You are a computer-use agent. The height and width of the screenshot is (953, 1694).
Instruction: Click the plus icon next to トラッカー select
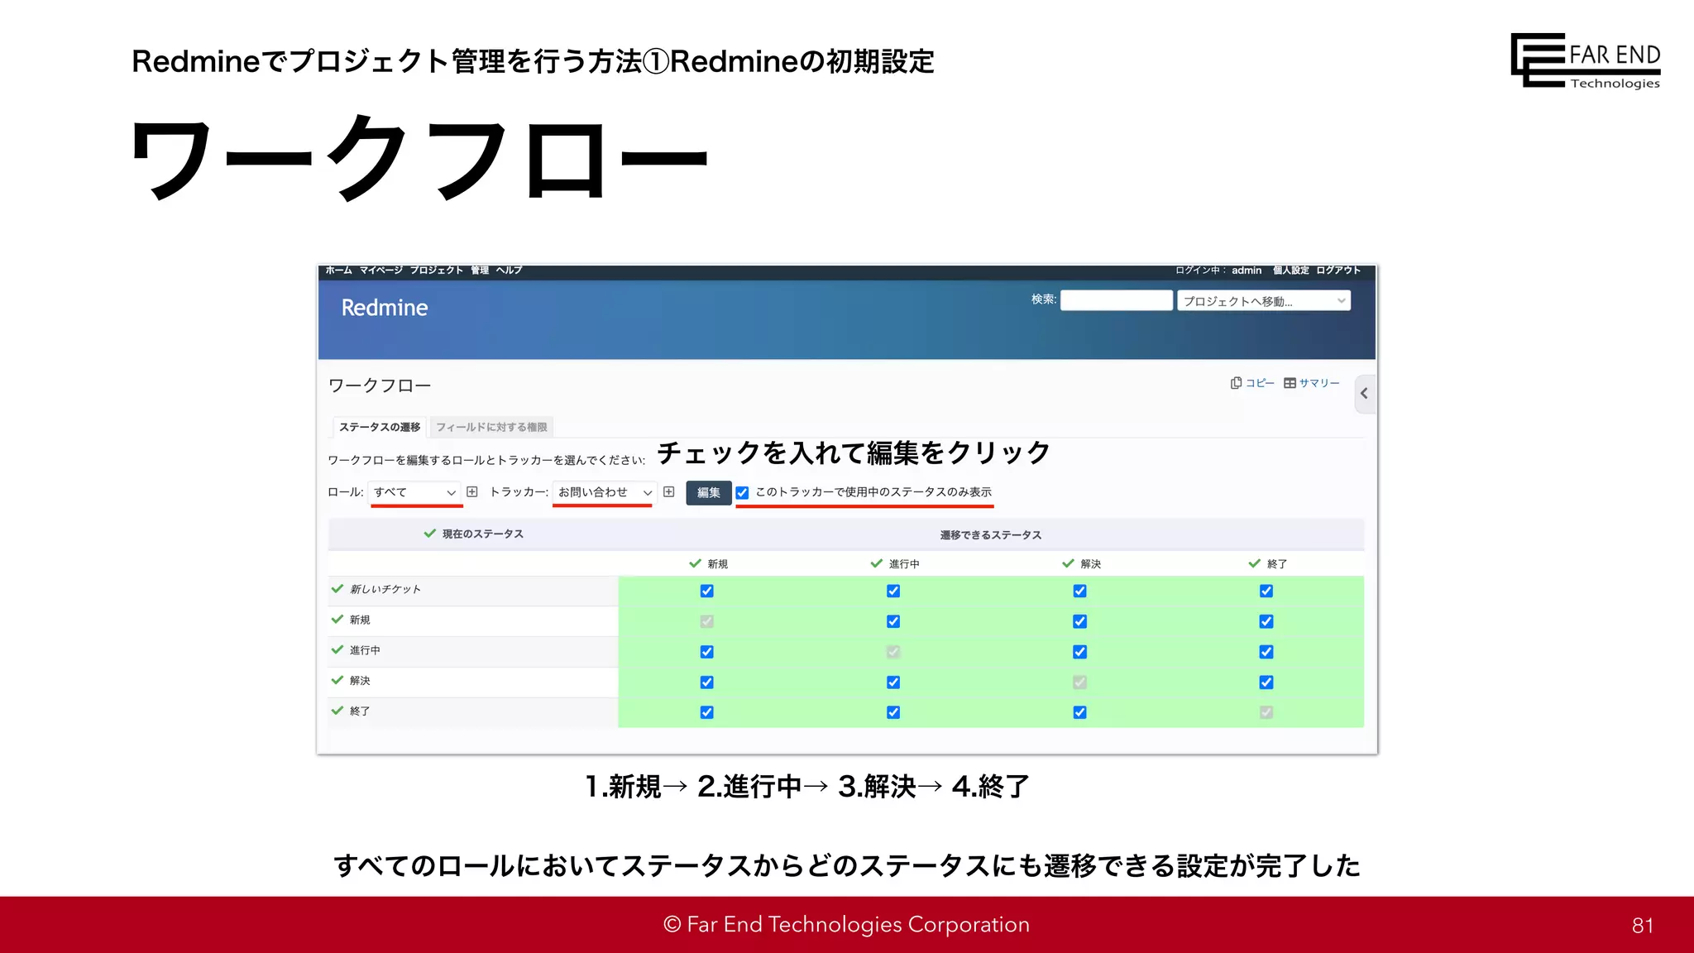(669, 492)
